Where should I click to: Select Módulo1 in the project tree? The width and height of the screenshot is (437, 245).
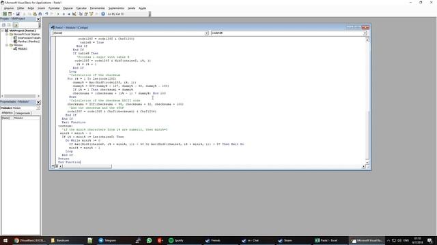[23, 48]
